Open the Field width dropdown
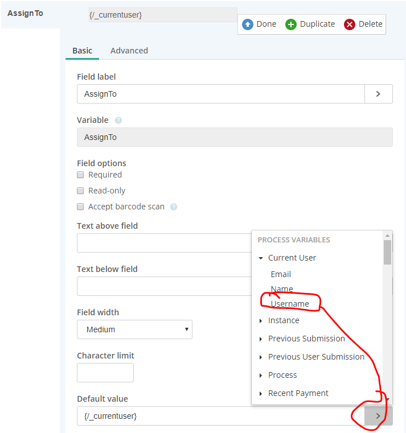Screen dimensions: 406x433 click(134, 329)
